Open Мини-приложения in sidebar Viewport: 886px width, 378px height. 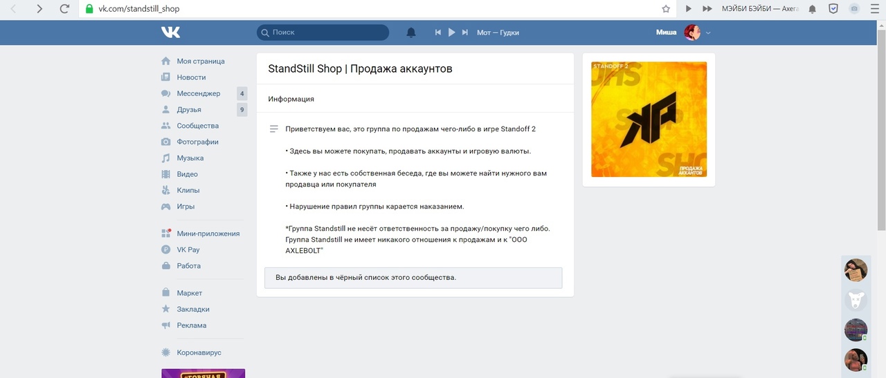pyautogui.click(x=208, y=234)
